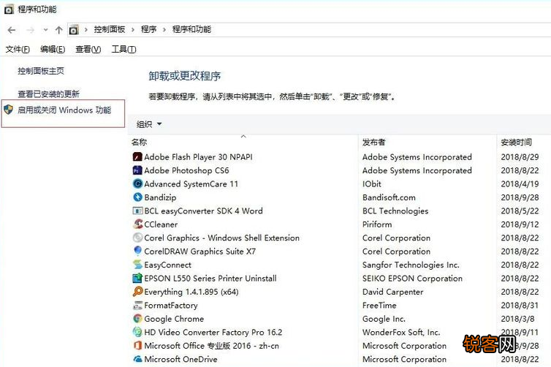Select the Google Chrome entry name

tap(174, 319)
